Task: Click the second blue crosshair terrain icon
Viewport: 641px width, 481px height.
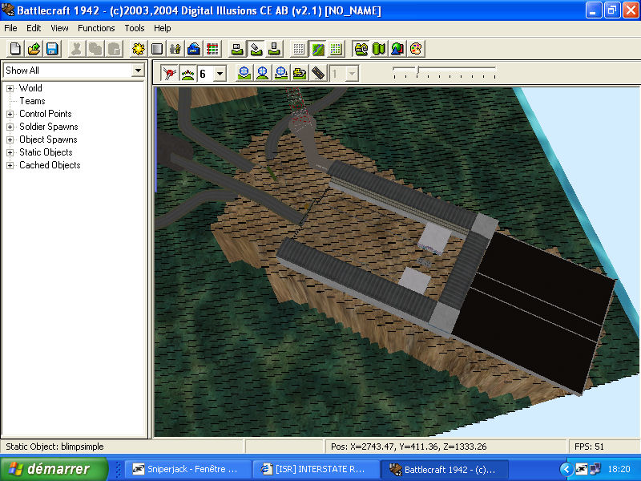Action: coord(263,74)
